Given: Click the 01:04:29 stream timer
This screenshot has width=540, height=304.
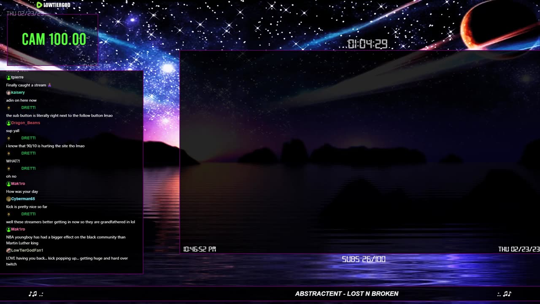Looking at the screenshot, I should [367, 44].
